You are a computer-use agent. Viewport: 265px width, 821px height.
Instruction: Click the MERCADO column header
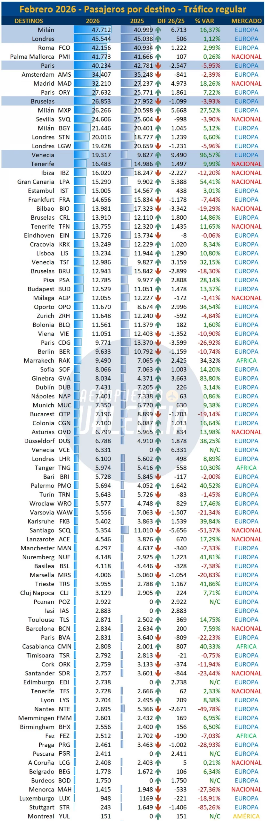click(x=246, y=21)
